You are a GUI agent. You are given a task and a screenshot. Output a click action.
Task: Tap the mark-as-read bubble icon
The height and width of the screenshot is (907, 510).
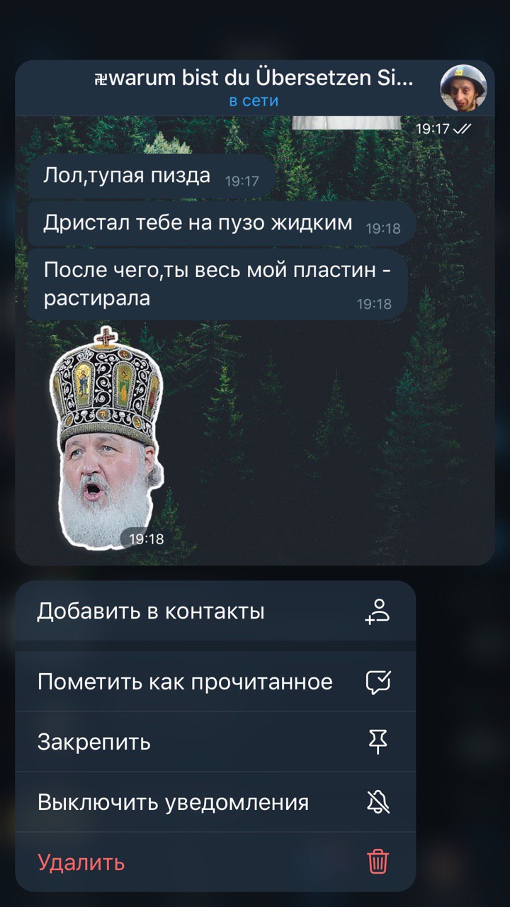click(378, 682)
